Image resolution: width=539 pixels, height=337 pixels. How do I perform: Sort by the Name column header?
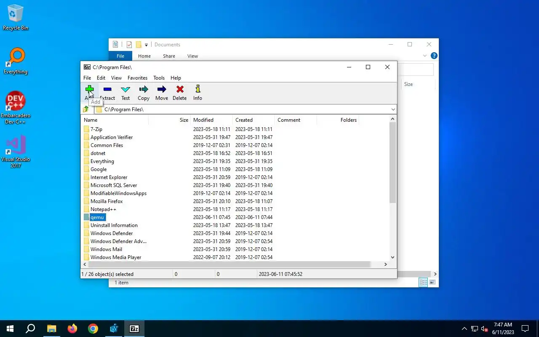click(115, 120)
